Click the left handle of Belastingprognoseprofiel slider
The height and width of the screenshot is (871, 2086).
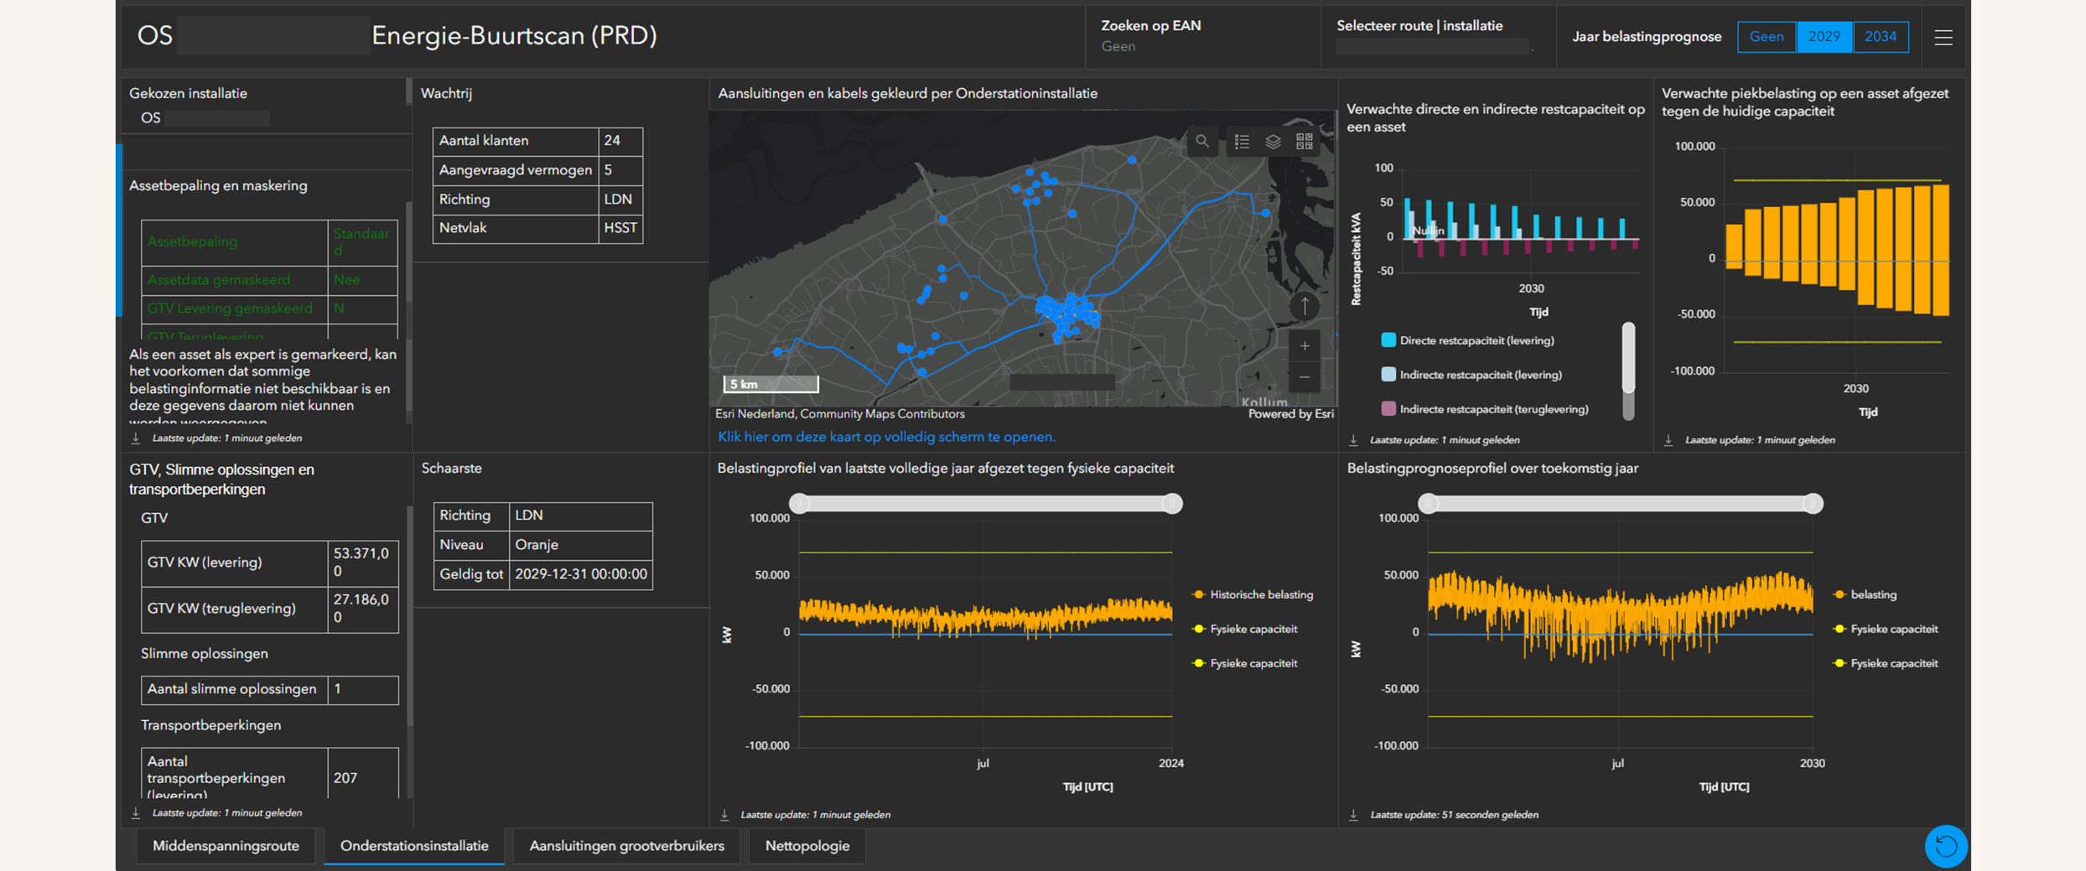pos(1429,503)
